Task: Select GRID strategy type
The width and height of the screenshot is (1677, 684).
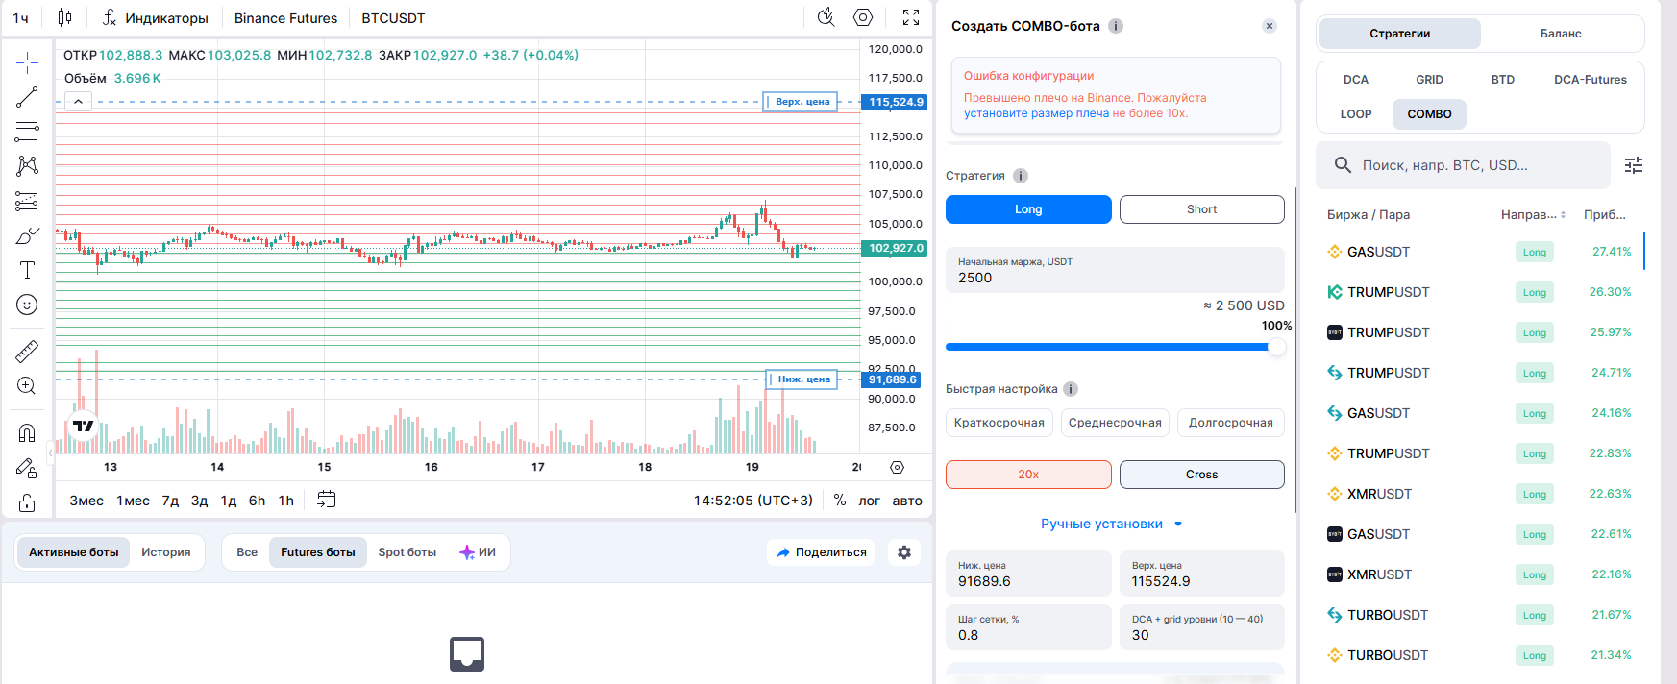Action: point(1429,80)
